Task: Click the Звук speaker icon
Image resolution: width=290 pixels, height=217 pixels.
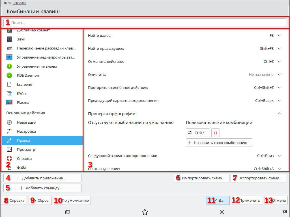Action: (x=9, y=39)
